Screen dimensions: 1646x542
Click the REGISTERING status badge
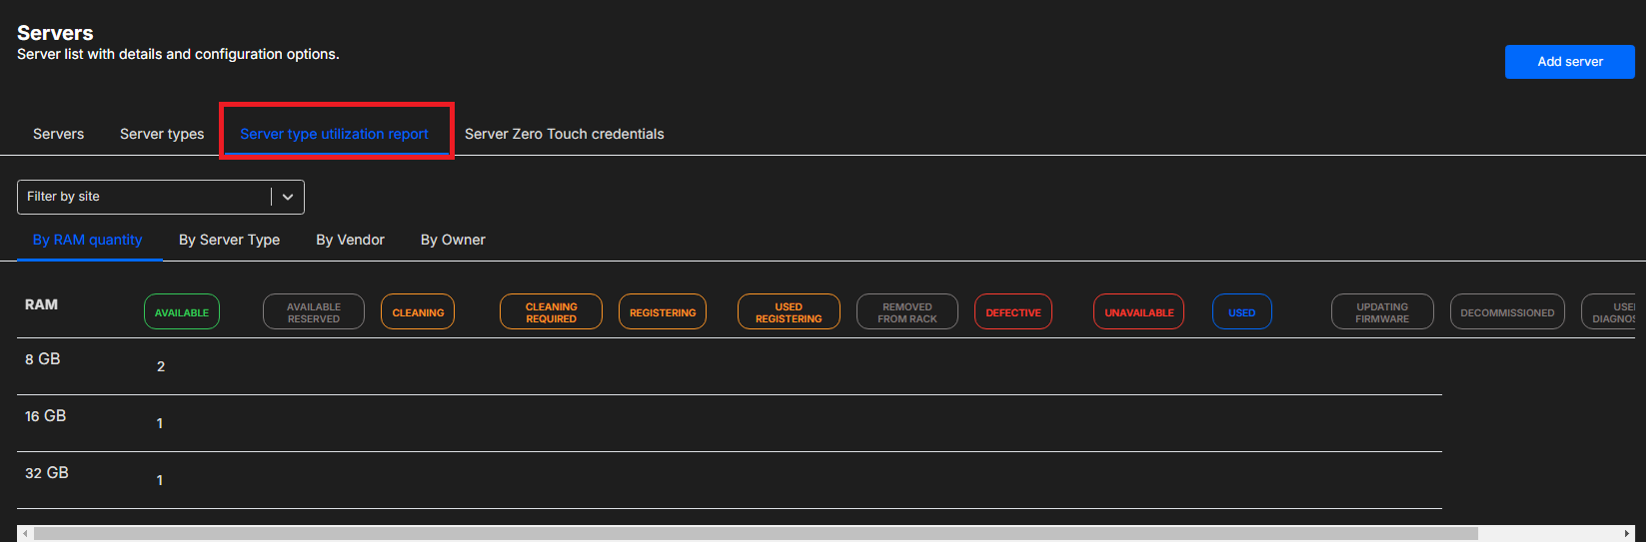pos(663,312)
